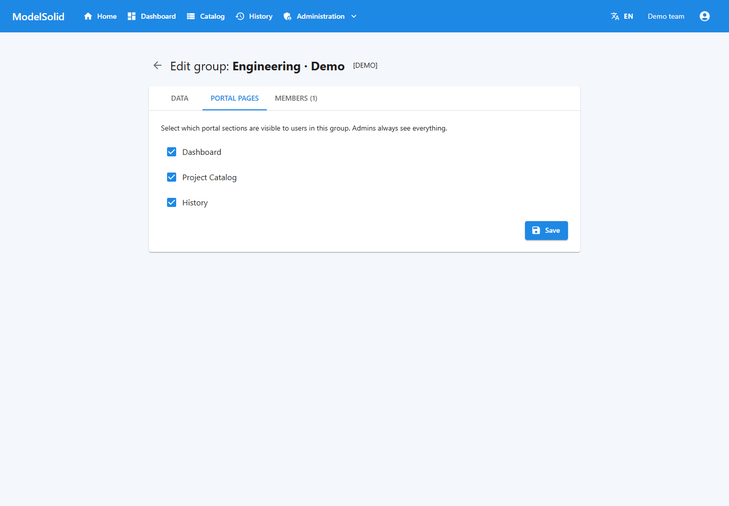Click the [DEMO] tag
The width and height of the screenshot is (729, 506).
[365, 65]
